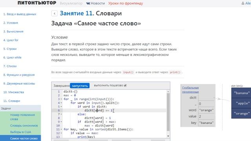Viewport: 251px width, 141px height.
Task: Click the user profile icon in the header
Action: tap(243, 3)
